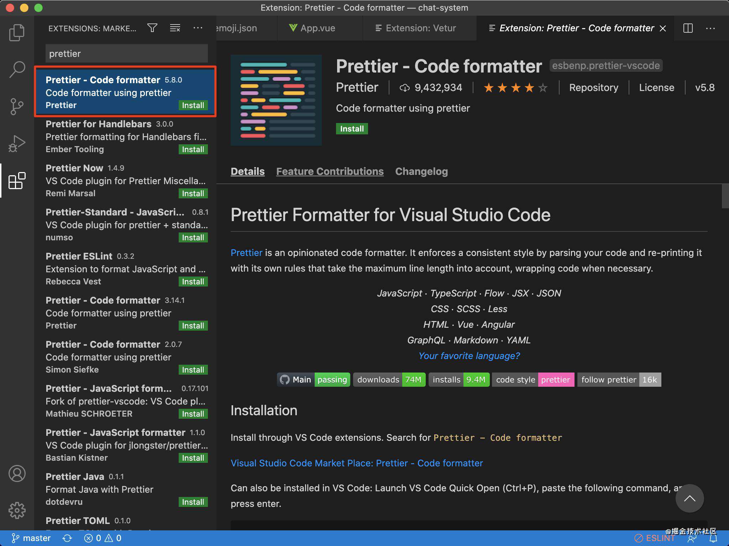The image size is (729, 546).
Task: Click the 9,432,934 install count
Action: [431, 87]
